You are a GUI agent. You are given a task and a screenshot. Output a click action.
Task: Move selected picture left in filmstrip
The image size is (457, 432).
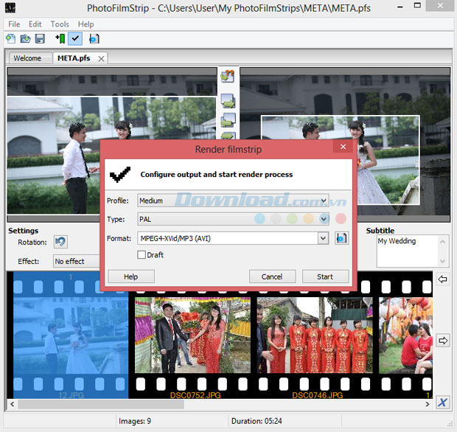click(x=443, y=279)
